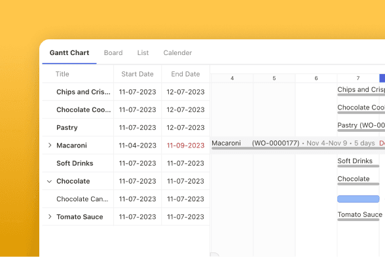Select the Chocolate Coo... title cell
Viewport: 385px width, 257px height.
tap(84, 109)
